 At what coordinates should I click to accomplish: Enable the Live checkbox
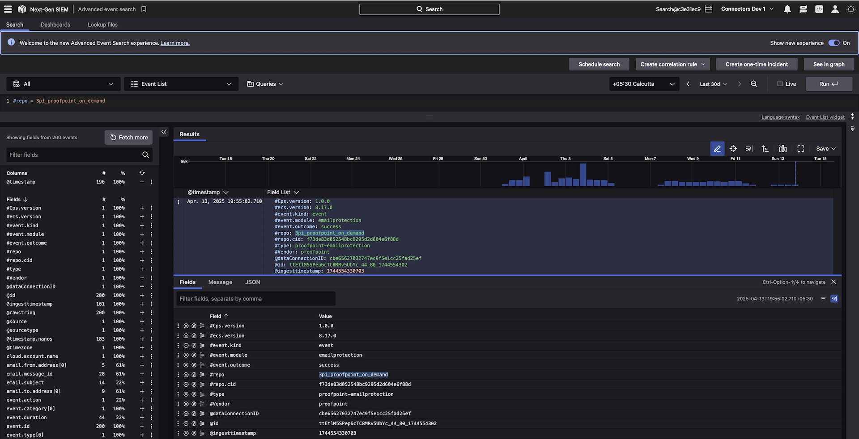(x=780, y=84)
